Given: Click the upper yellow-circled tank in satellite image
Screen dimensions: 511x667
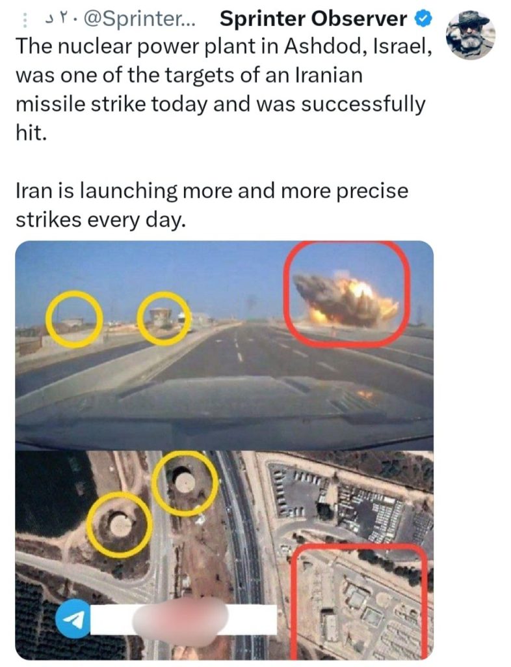Looking at the screenshot, I should point(185,483).
